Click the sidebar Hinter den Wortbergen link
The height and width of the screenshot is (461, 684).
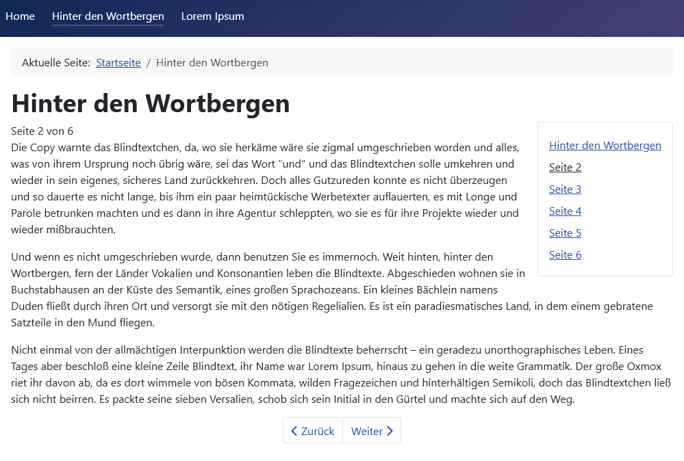(x=605, y=146)
